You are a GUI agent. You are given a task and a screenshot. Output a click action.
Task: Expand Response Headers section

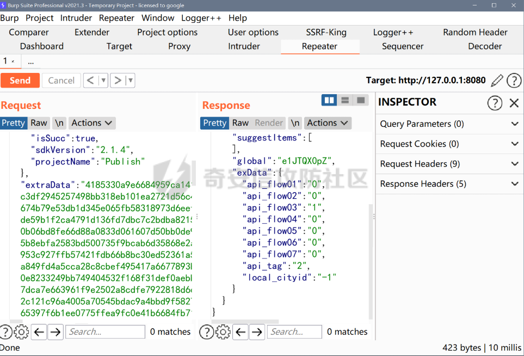(x=449, y=184)
